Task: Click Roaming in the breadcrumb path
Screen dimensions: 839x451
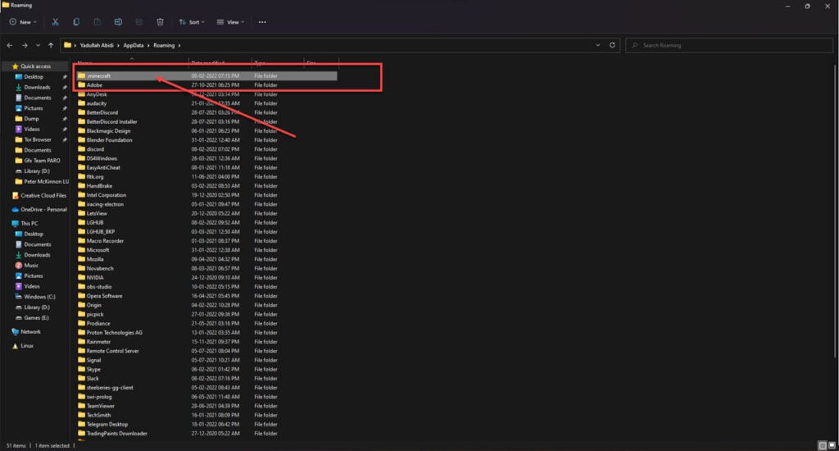Action: pyautogui.click(x=164, y=46)
